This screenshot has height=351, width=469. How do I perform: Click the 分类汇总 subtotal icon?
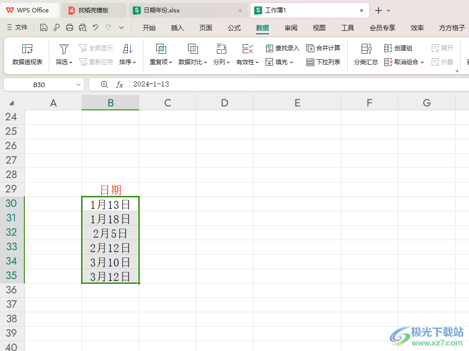(x=366, y=49)
